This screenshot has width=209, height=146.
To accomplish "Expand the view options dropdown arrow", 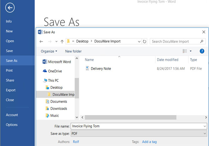I will pyautogui.click(x=191, y=51).
